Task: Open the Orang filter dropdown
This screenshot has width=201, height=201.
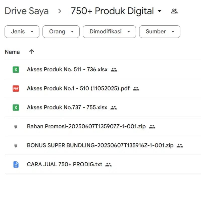Action: coord(61,32)
